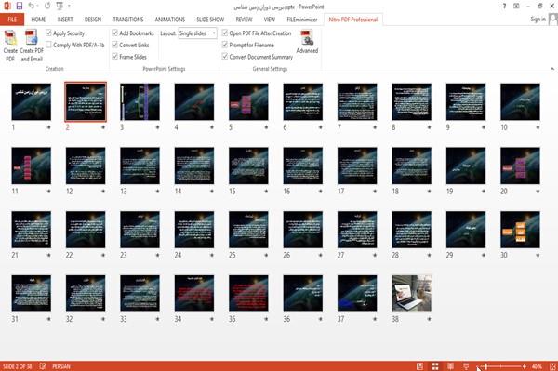
Task: Toggle Convert Document Summary checkbox
Action: [225, 57]
